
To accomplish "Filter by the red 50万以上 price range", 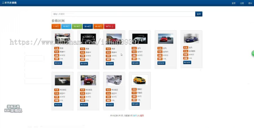I will pyautogui.click(x=110, y=26).
